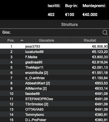Open the Struttura tab
Viewport: 109px width, 122px height.
(x=69, y=24)
